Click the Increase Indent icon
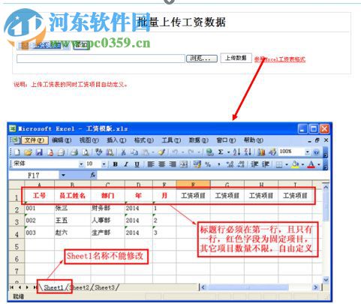 click(266, 164)
